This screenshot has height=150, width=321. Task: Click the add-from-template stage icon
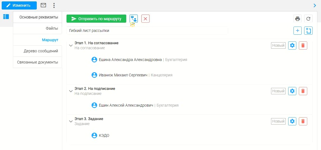(308, 31)
